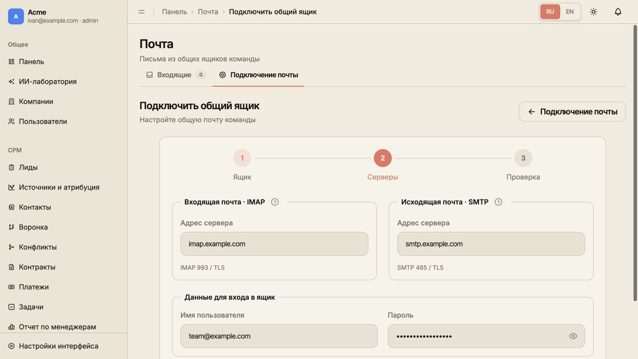Open the Входящие tab
The height and width of the screenshot is (359, 638).
[176, 75]
